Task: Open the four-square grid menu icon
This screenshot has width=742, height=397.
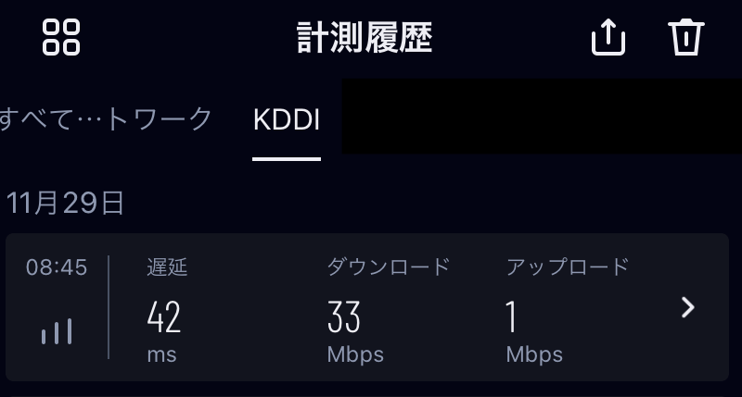Action: pos(61,37)
